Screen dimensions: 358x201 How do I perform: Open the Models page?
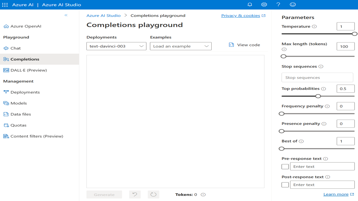(x=15, y=103)
